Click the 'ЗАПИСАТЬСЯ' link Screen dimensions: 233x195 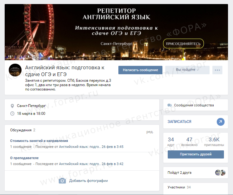pyautogui.click(x=179, y=122)
